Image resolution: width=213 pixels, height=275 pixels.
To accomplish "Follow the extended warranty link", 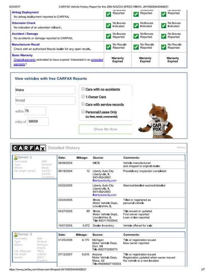I will point(97,60).
